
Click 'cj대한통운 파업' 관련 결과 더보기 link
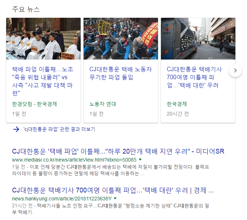pos(59,129)
